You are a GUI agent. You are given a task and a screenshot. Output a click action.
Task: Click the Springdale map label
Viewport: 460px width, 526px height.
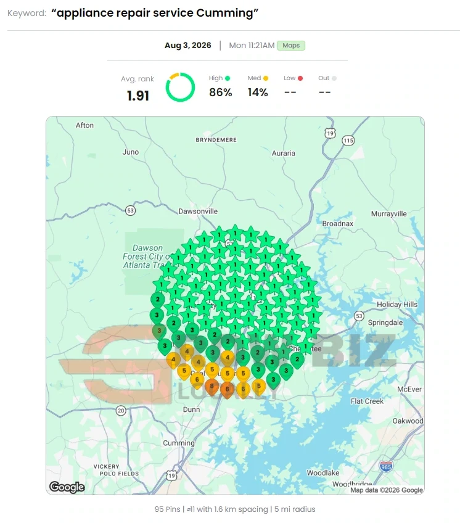385,323
